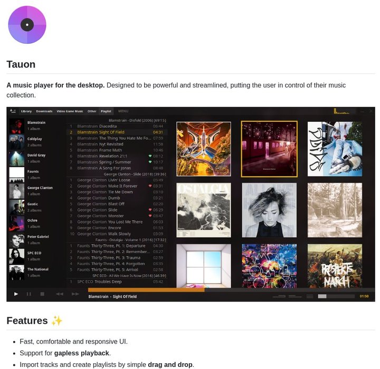Select the playing track Sight Of Field in playlist
The image size is (380, 369).
click(x=117, y=132)
